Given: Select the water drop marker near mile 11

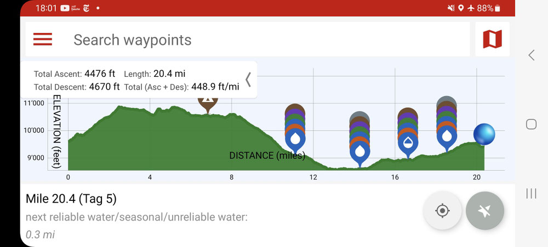Looking at the screenshot, I should point(295,139).
